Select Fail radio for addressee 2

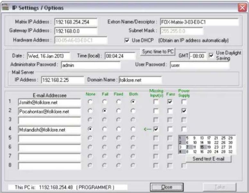point(104,111)
